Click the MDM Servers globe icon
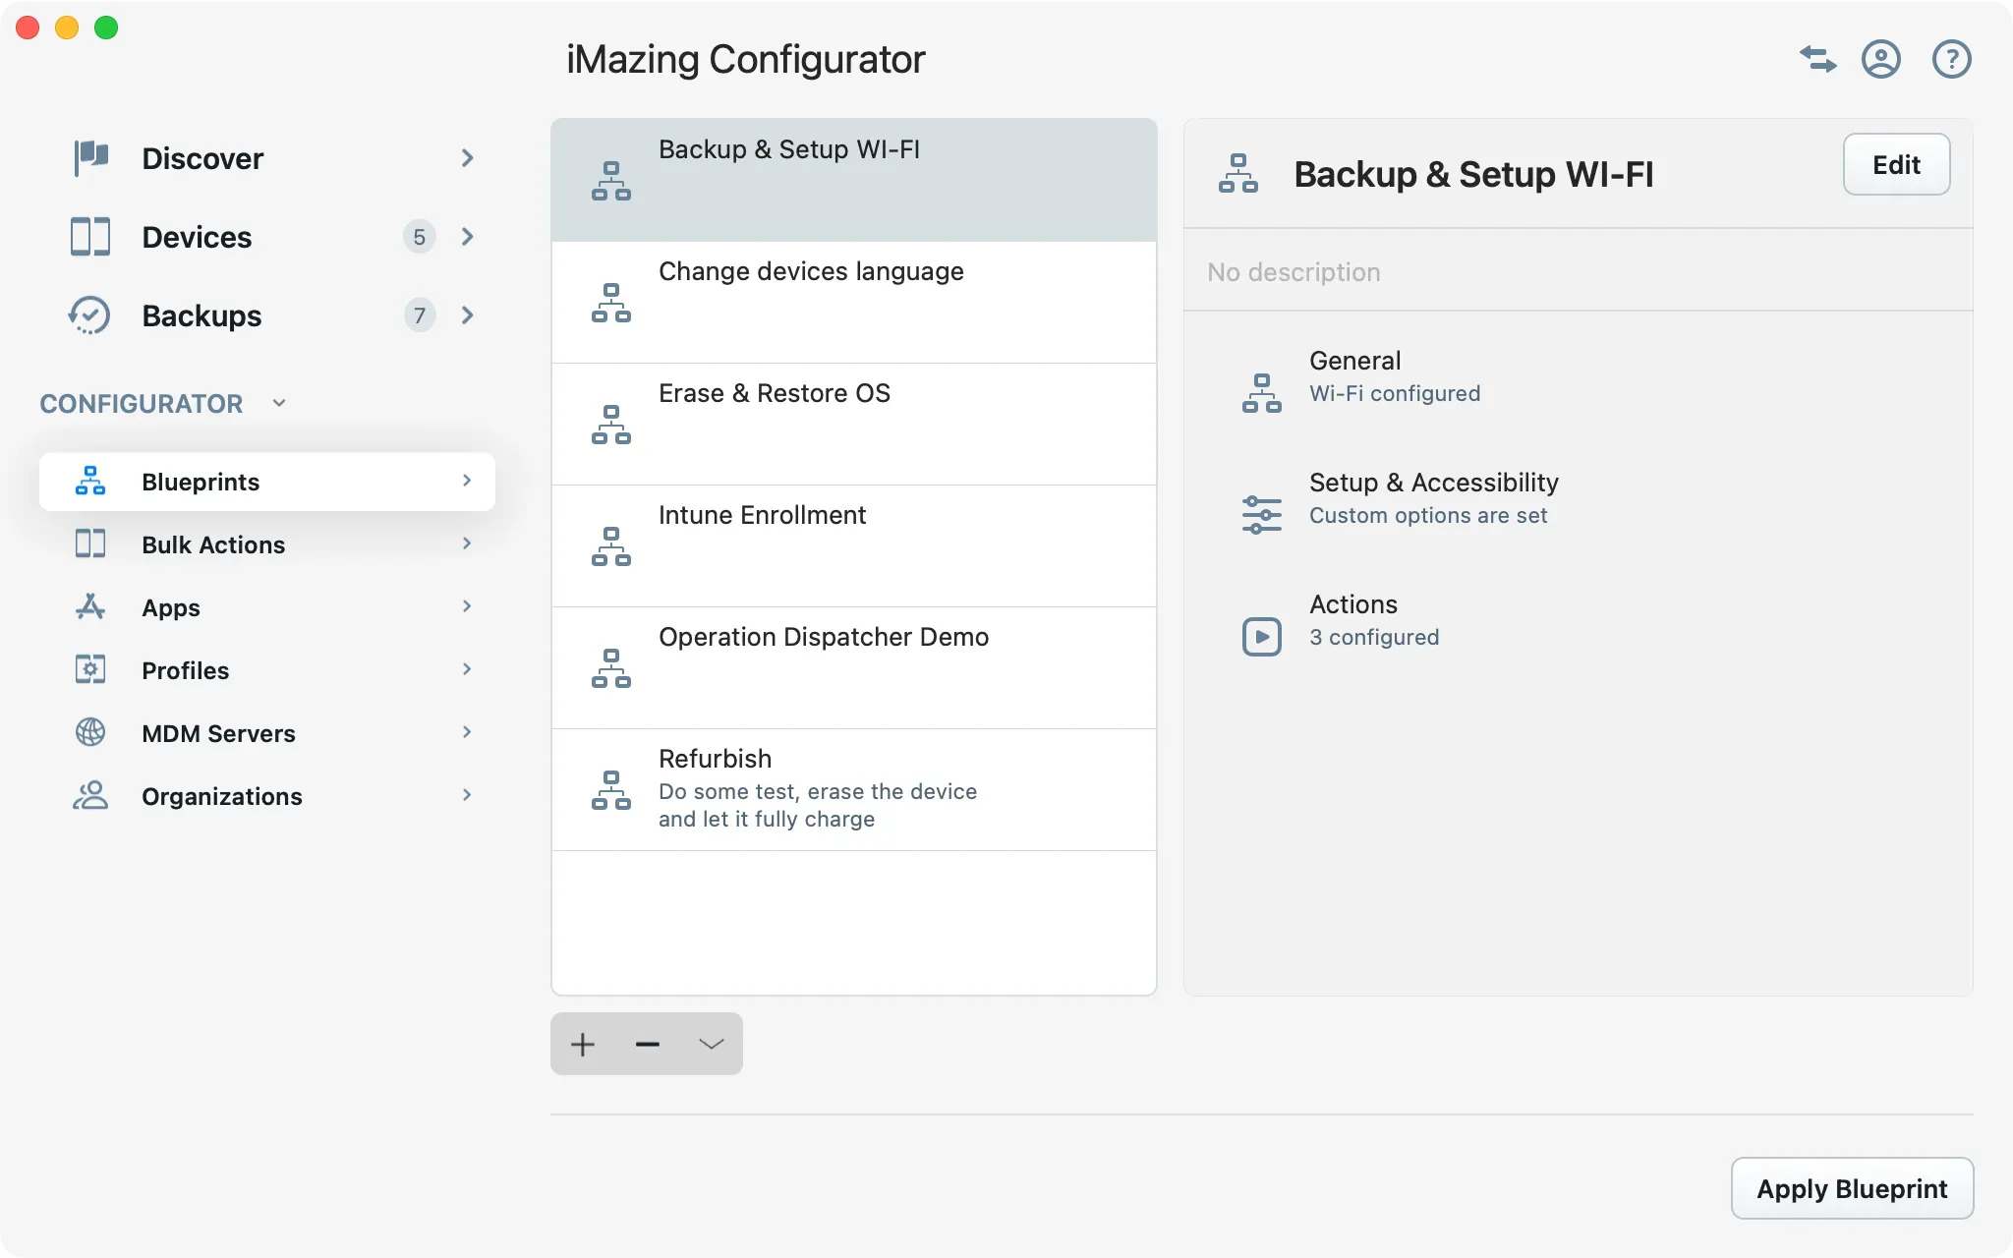 (x=89, y=732)
